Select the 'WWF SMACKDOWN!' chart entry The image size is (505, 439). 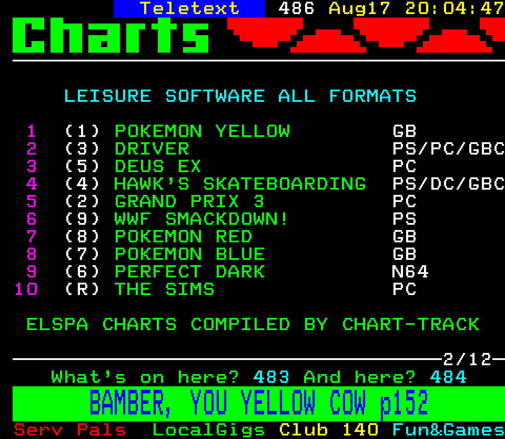(x=201, y=219)
